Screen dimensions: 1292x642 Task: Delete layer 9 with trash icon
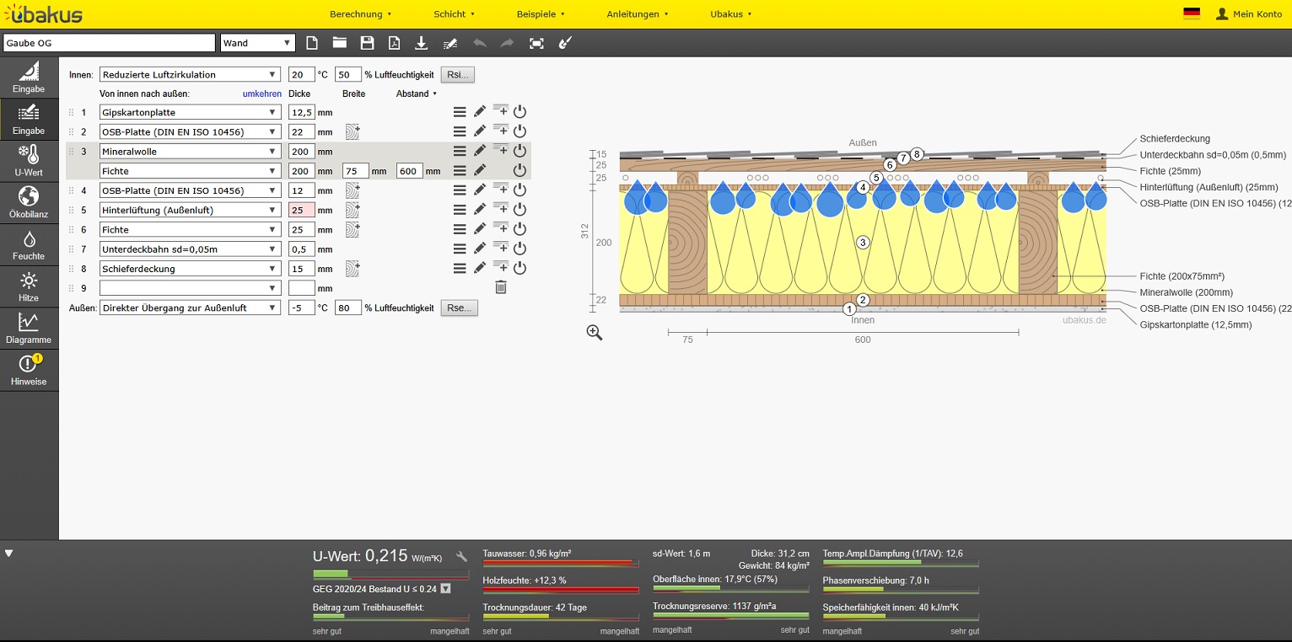(x=500, y=287)
